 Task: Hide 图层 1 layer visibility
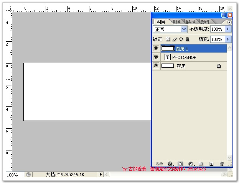[156, 48]
